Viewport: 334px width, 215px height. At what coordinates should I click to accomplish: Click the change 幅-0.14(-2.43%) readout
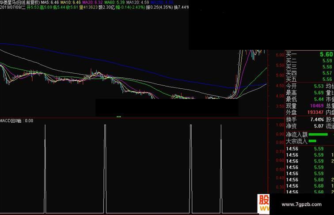[130, 8]
